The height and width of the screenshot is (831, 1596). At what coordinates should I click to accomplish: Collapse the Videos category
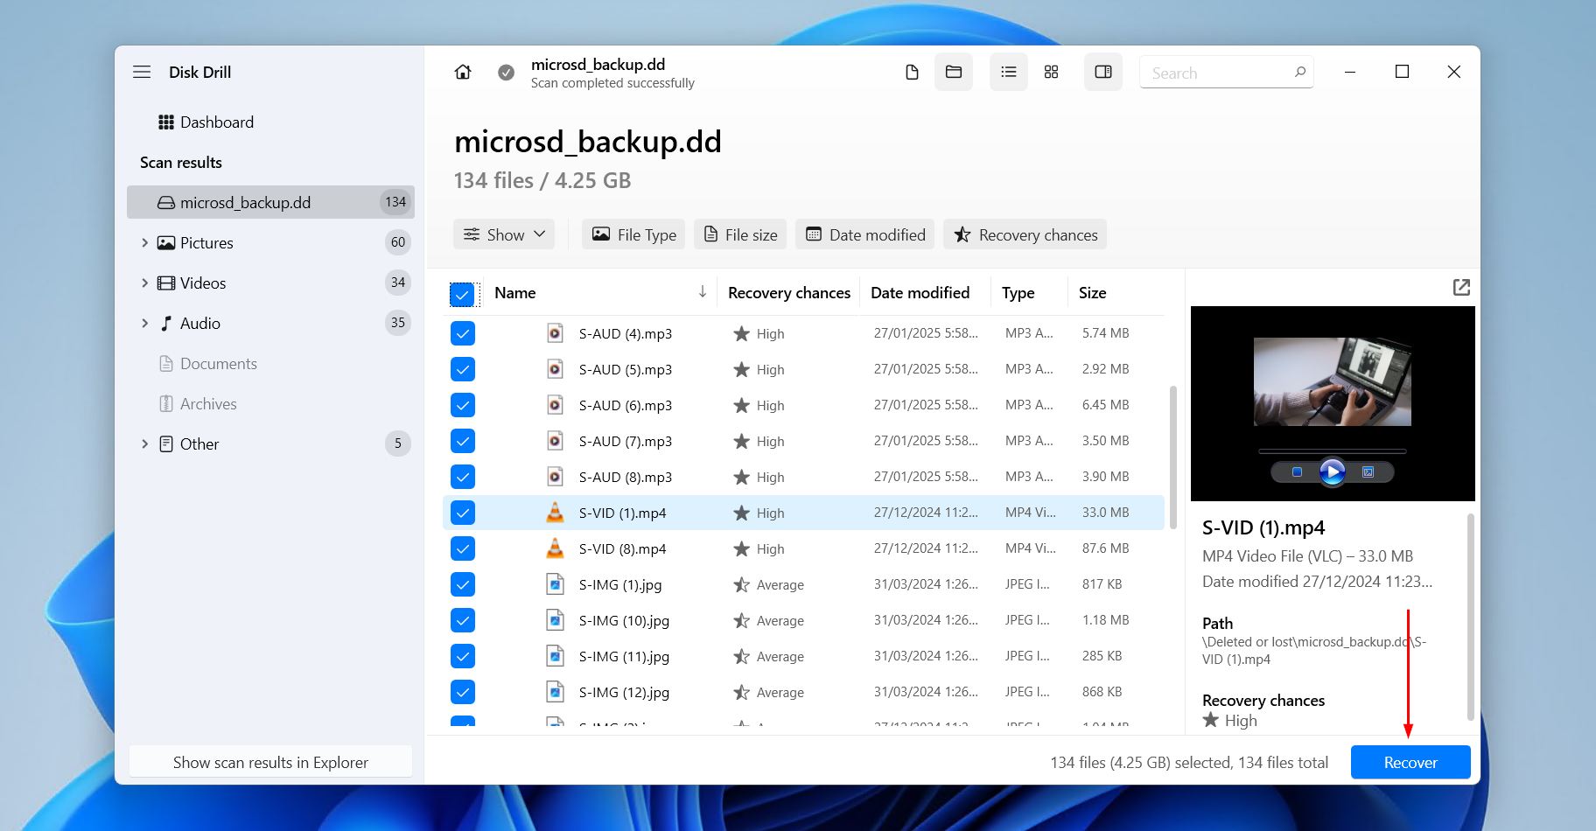point(145,283)
